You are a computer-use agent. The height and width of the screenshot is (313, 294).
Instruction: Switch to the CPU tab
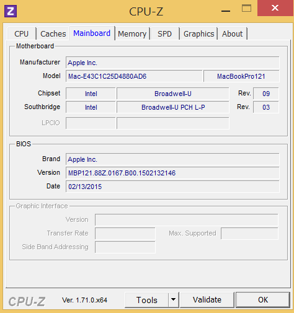pyautogui.click(x=22, y=33)
